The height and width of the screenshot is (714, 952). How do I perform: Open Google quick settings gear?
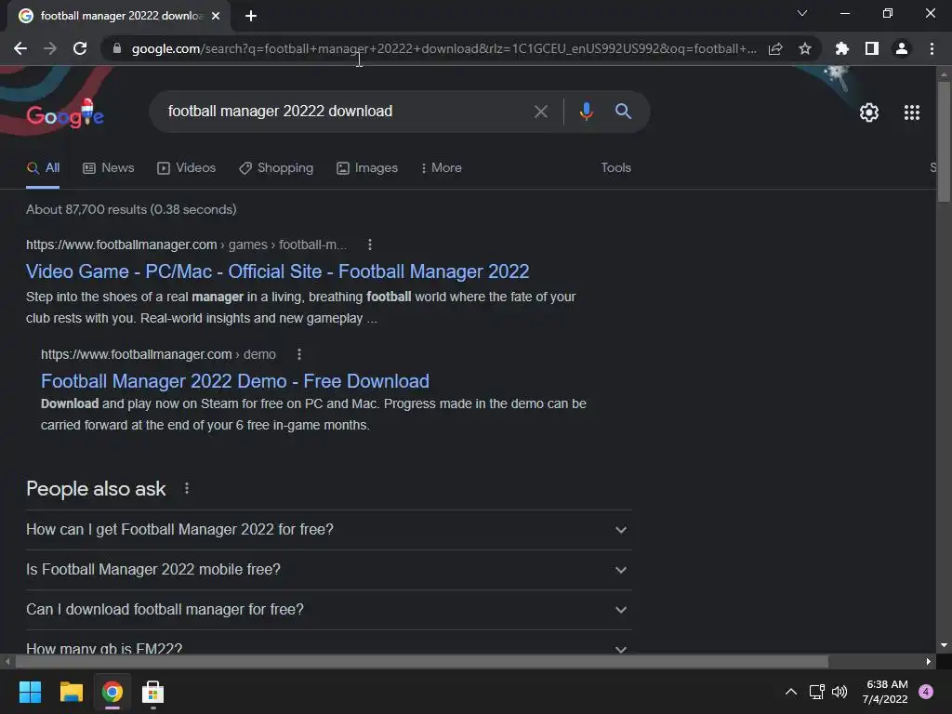pos(869,112)
